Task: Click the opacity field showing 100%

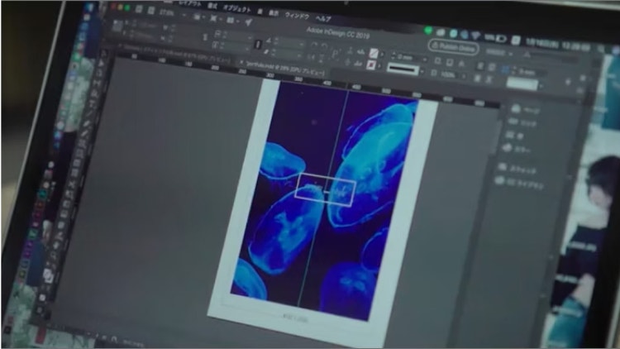Action: [450, 74]
